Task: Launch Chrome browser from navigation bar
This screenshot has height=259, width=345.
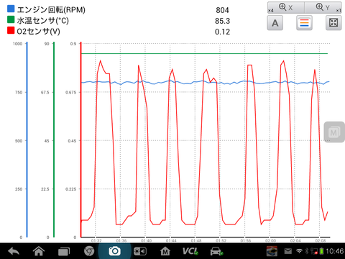Action: [x=89, y=251]
